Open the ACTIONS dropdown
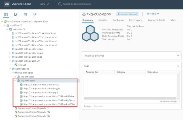 [153, 14]
